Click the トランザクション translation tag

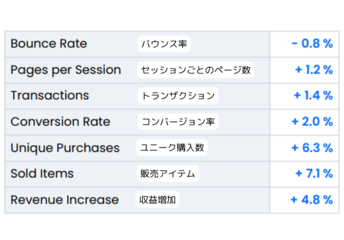pos(178,95)
